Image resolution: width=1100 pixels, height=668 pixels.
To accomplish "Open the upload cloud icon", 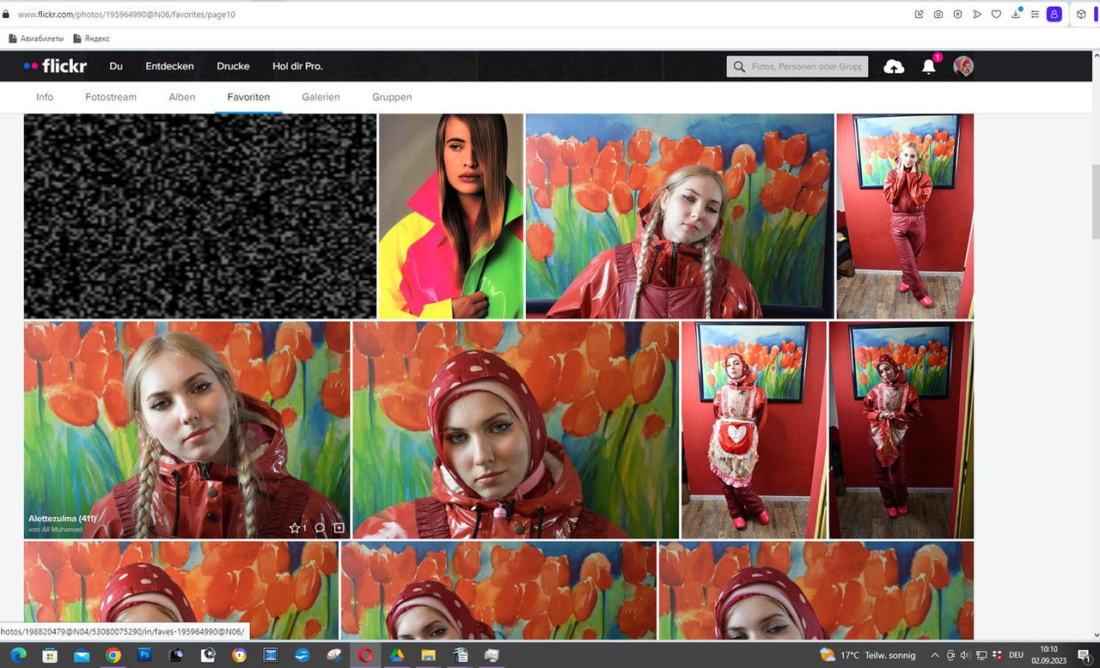I will 894,66.
